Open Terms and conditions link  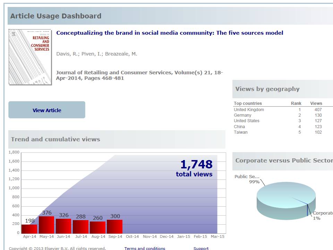[145, 248]
